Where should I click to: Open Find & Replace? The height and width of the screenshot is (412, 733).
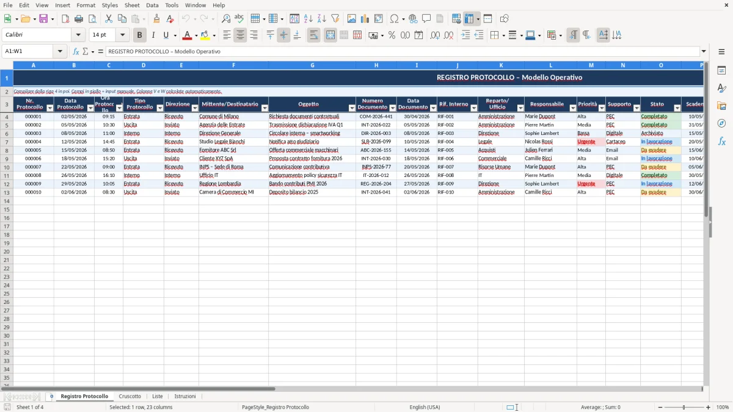[x=226, y=19]
